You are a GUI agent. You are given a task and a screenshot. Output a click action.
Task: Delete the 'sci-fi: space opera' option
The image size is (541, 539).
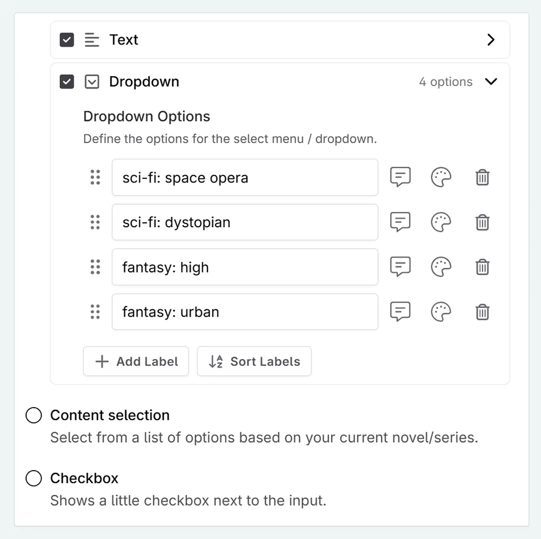tap(482, 178)
